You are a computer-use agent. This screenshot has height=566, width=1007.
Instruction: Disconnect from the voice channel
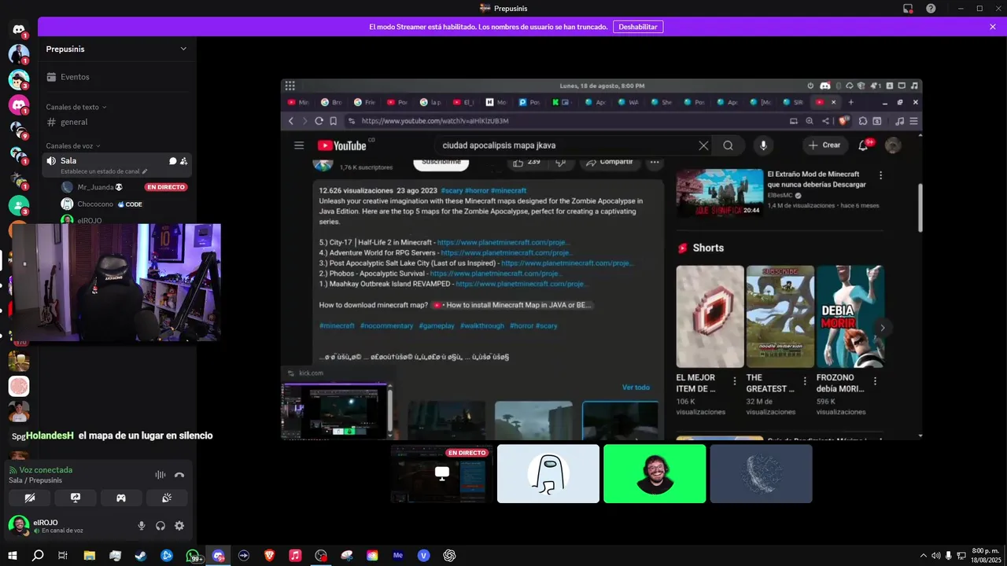click(179, 475)
